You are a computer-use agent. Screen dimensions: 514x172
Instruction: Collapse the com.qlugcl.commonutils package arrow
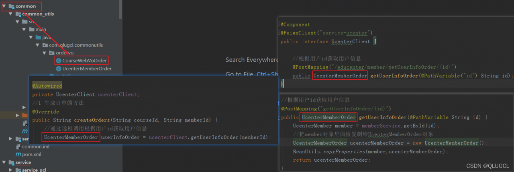(x=38, y=45)
